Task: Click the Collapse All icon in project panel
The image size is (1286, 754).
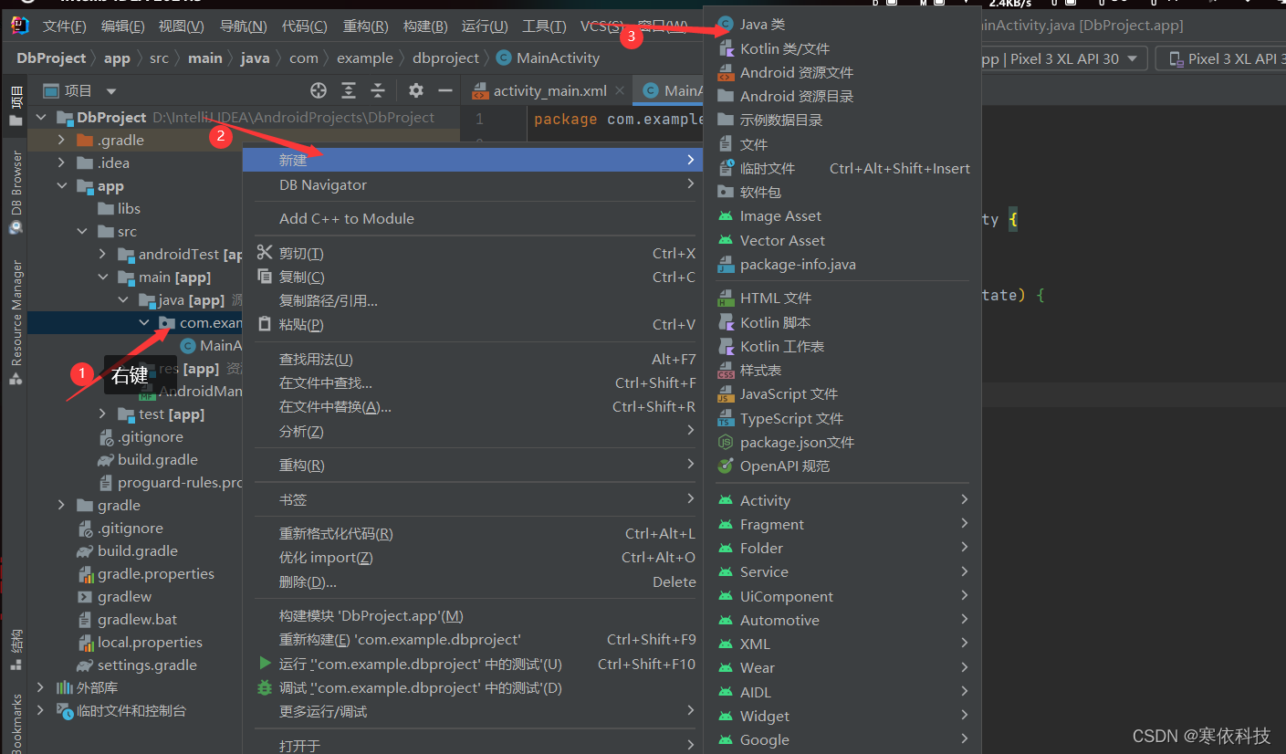Action: [378, 90]
